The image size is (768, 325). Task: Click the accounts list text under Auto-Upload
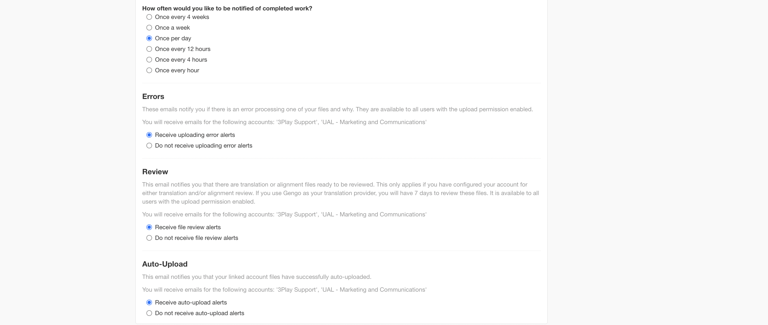click(284, 290)
